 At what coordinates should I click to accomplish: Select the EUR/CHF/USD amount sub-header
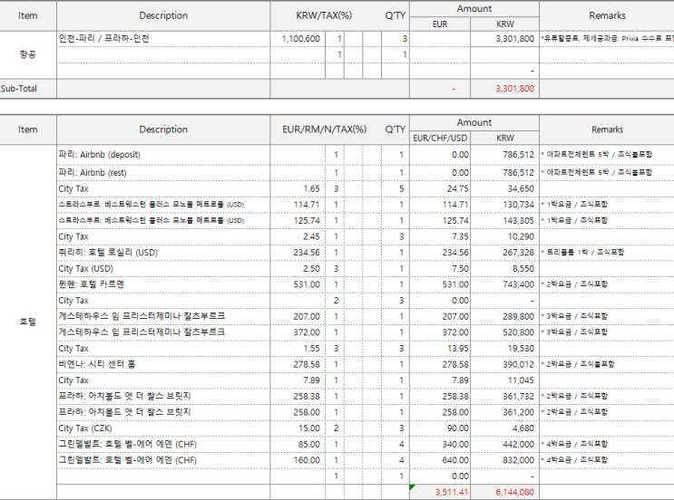pyautogui.click(x=440, y=139)
